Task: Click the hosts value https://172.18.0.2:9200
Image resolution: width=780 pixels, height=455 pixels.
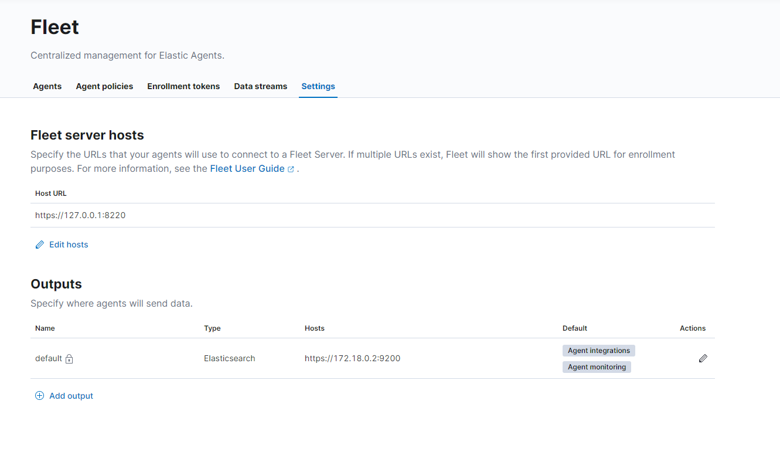Action: click(352, 358)
